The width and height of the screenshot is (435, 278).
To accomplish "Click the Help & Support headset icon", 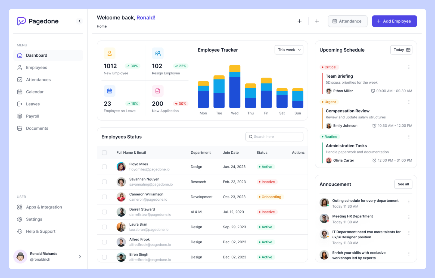I will pyautogui.click(x=20, y=232).
